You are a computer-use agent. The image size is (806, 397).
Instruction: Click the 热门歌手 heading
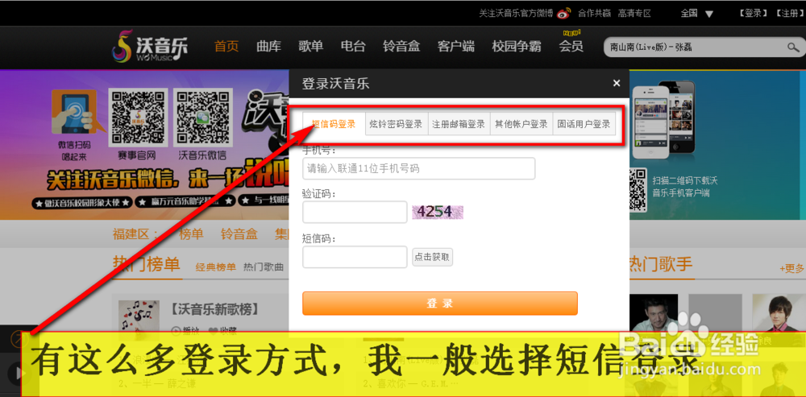pos(661,264)
